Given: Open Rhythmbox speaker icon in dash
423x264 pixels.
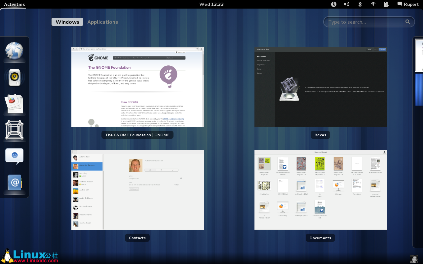Looking at the screenshot, I should (x=15, y=78).
